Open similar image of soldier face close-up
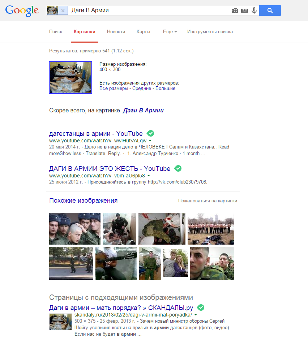 [x=212, y=263]
